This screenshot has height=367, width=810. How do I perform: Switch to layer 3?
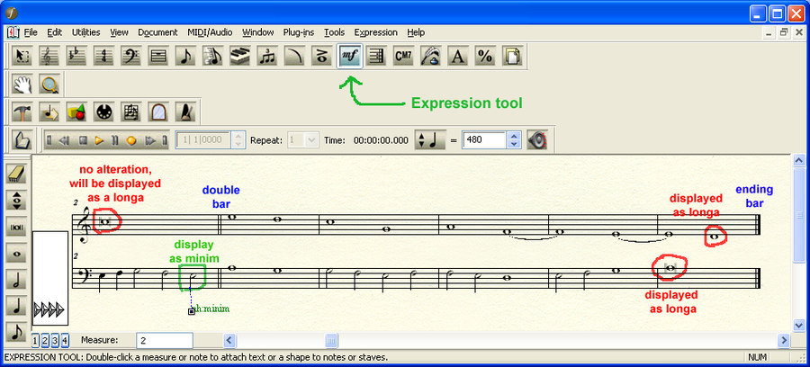click(x=55, y=340)
